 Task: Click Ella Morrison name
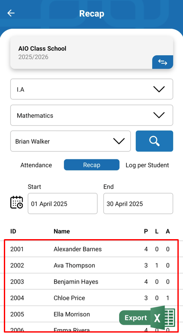coord(72,314)
